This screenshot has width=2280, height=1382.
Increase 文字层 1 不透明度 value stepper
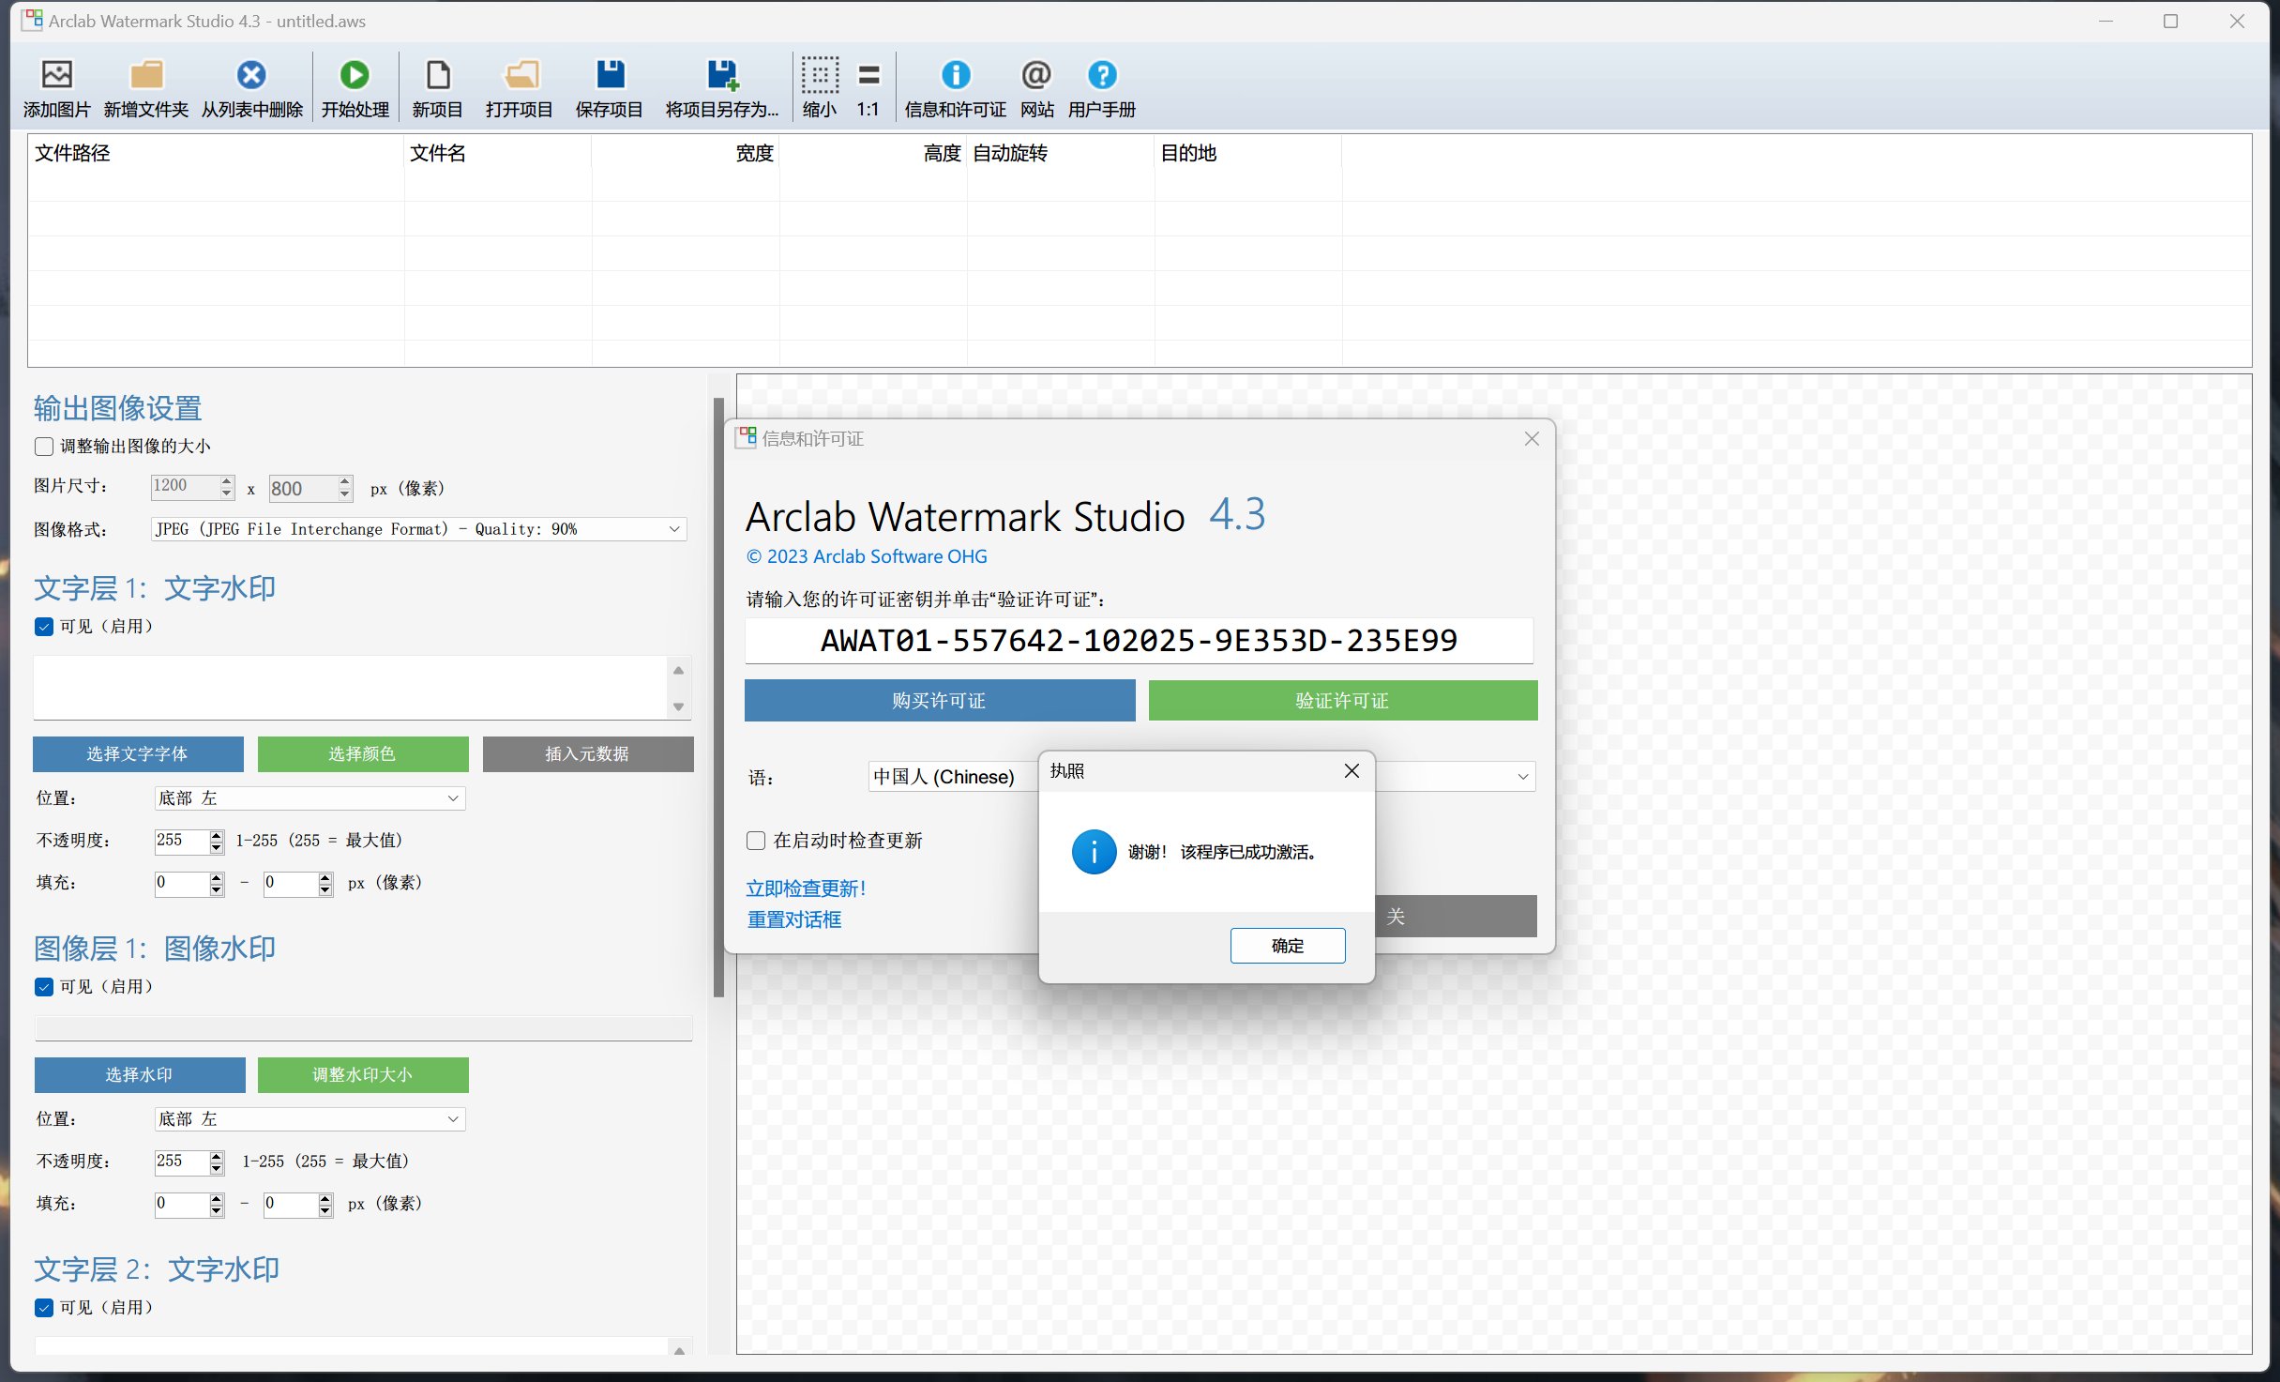(x=217, y=834)
